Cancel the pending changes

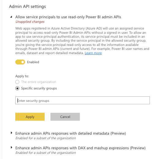(65, 117)
